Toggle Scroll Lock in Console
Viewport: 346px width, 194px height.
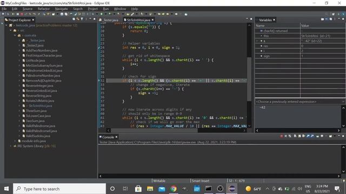tap(300, 136)
